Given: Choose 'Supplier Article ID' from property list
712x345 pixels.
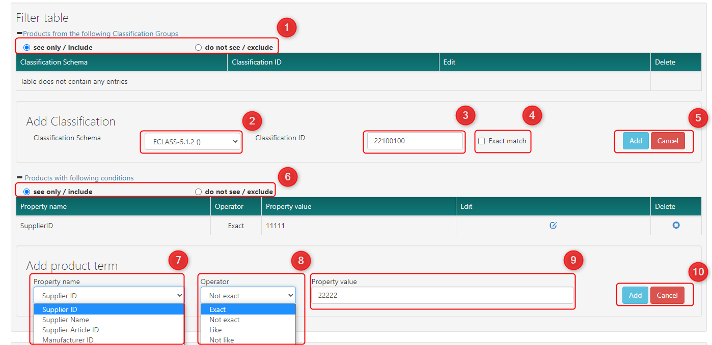Looking at the screenshot, I should [x=70, y=330].
